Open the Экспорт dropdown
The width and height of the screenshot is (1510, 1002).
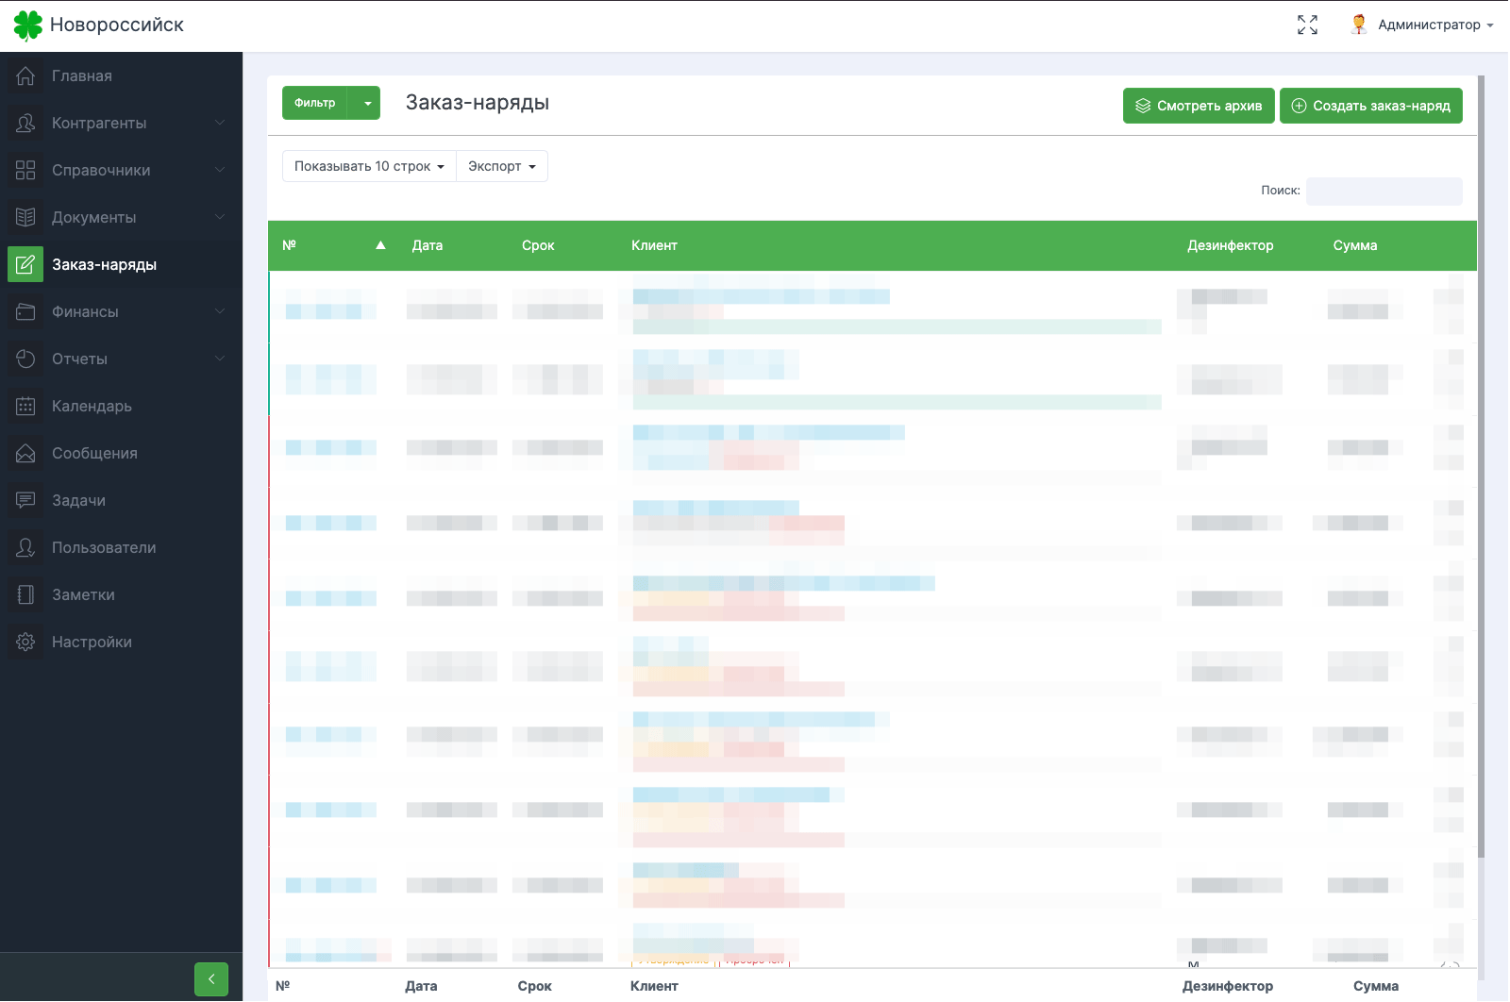(x=502, y=166)
